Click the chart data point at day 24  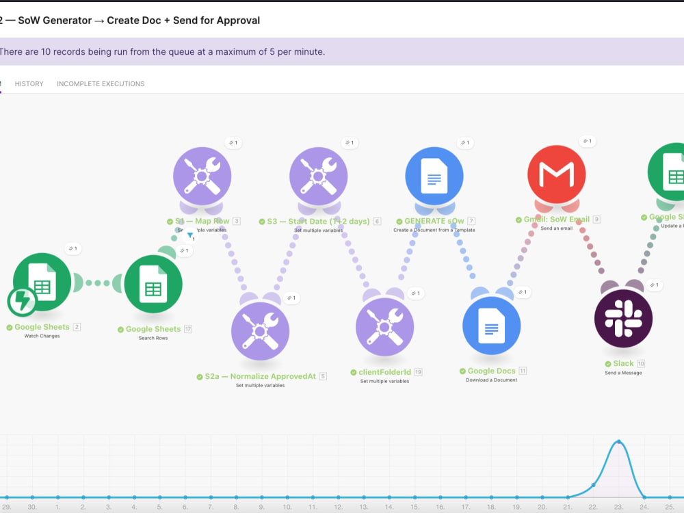(644, 497)
